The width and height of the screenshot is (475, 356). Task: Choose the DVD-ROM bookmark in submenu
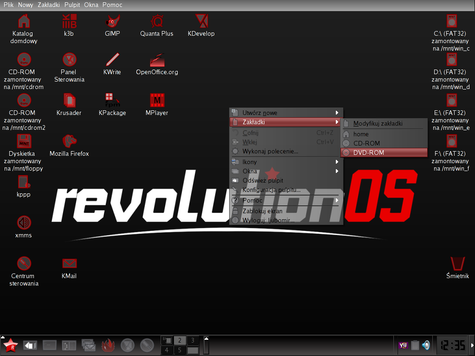tap(384, 153)
